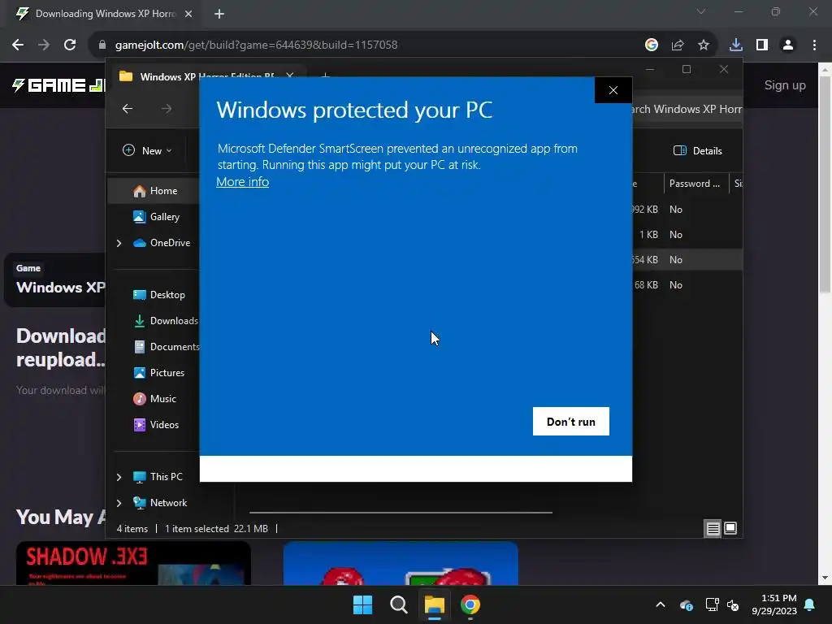Viewport: 832px width, 624px height.
Task: Expand the This PC tree node
Action: pos(119,477)
